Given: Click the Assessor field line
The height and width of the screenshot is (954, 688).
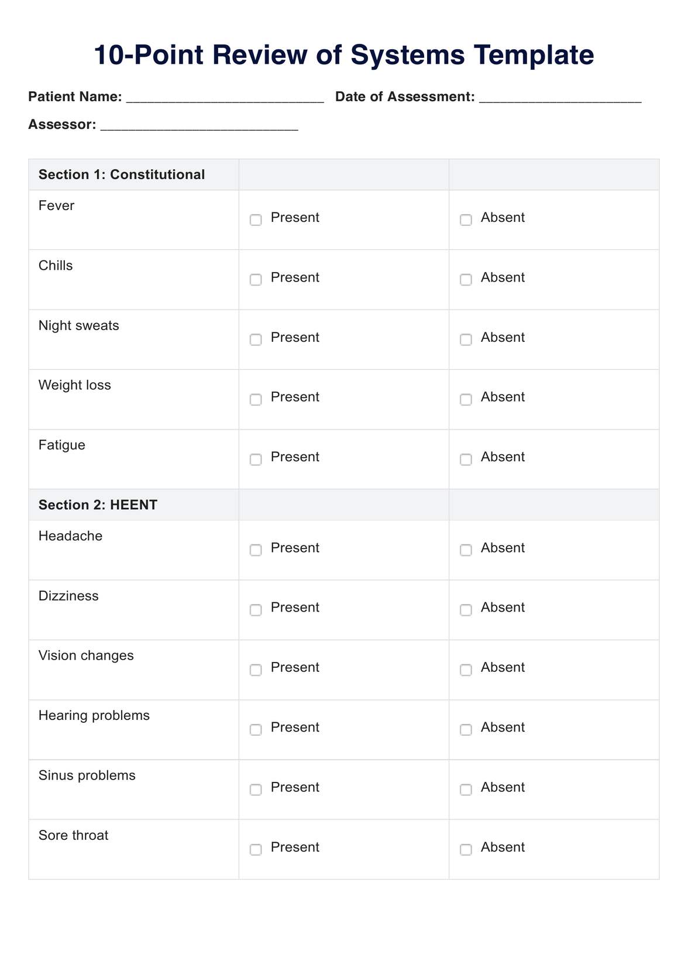Looking at the screenshot, I should coord(199,125).
